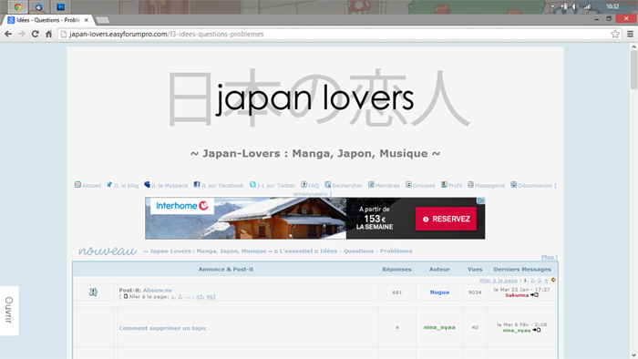Screen dimensions: 638x359
Task: Click the Déconnexion icon
Action: 513,185
